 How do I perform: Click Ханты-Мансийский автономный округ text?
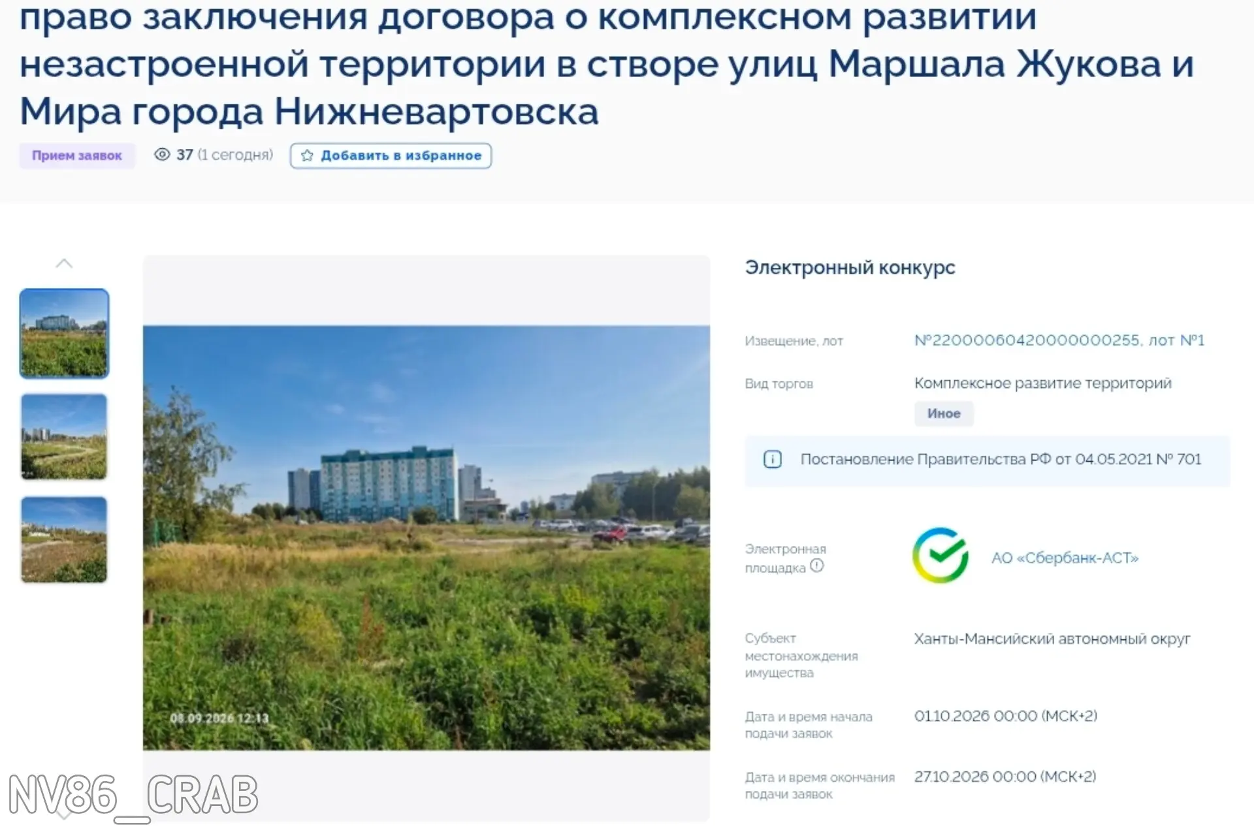coord(1052,639)
